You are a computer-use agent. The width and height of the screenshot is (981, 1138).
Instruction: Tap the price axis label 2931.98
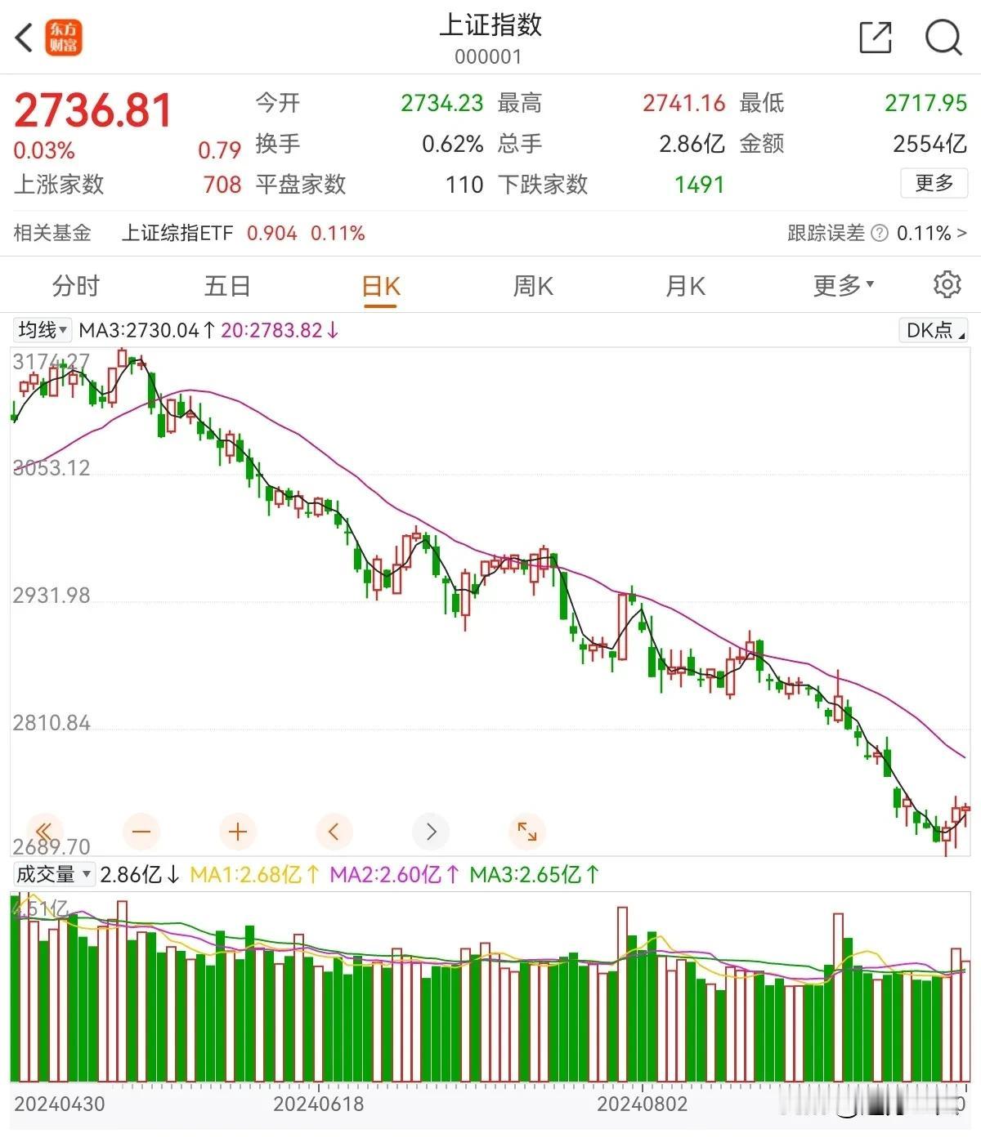pos(51,595)
